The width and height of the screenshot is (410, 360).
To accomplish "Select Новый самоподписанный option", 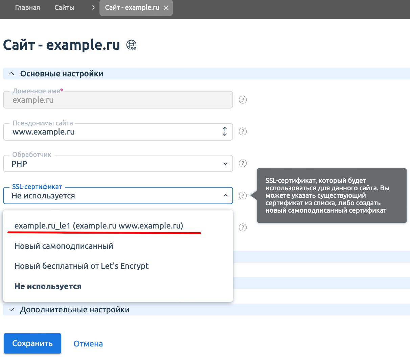I will click(x=118, y=246).
